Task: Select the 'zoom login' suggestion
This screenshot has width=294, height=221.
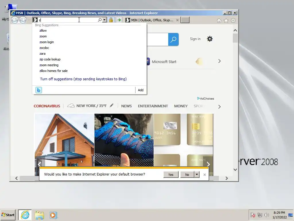Action: coord(47,42)
